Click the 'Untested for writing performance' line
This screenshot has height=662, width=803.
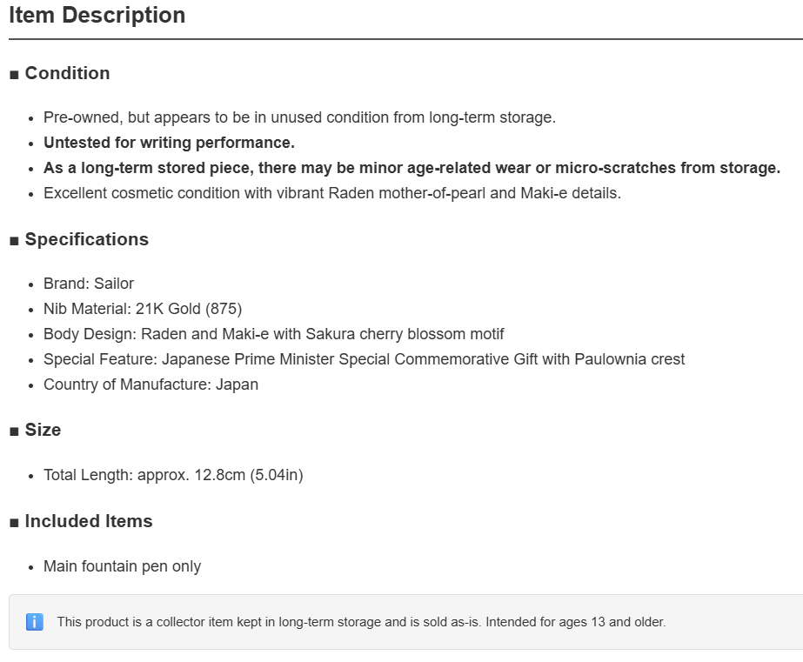coord(169,143)
